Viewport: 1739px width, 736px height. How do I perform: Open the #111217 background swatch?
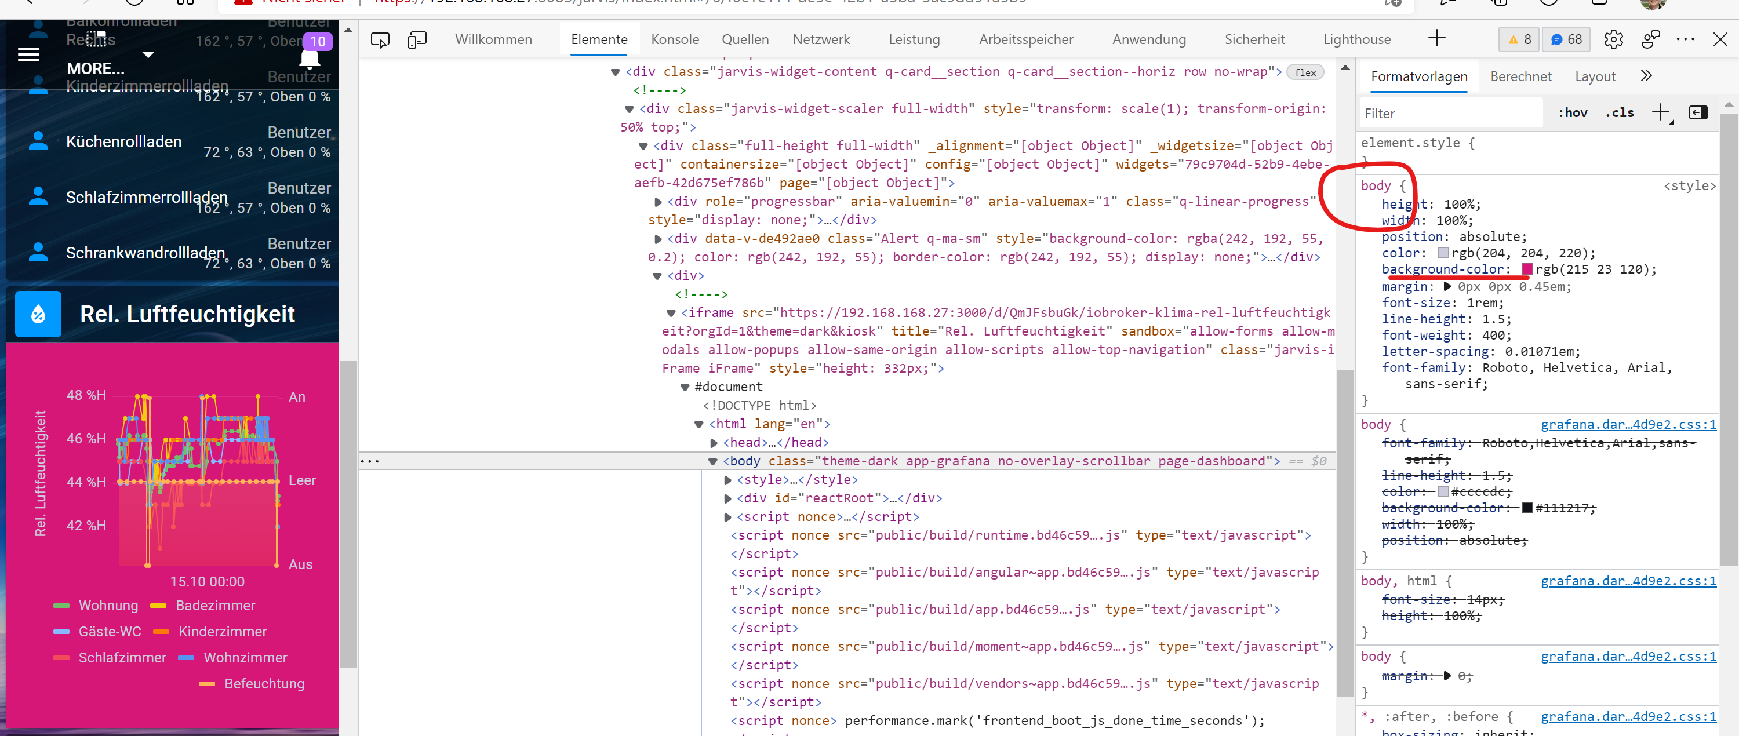[x=1526, y=508]
